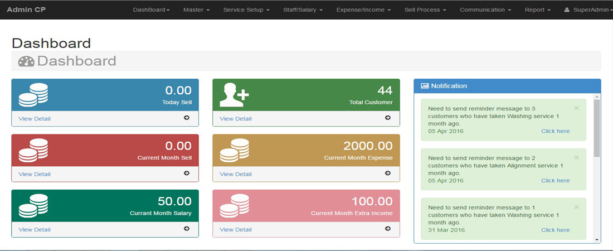This screenshot has width=613, height=251.
Task: Click the arrow icon in Current Month Expense card
Action: [388, 173]
